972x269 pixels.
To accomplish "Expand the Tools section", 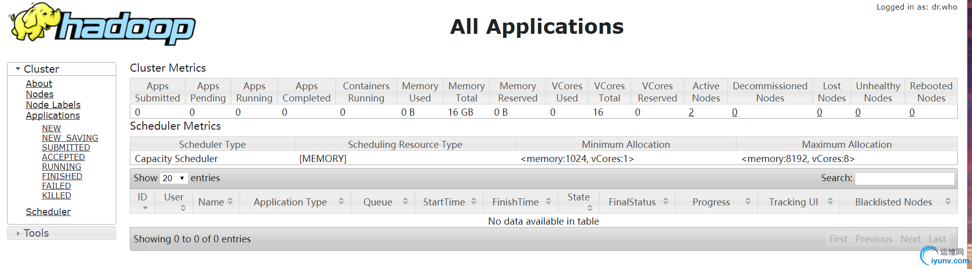I will tap(18, 233).
